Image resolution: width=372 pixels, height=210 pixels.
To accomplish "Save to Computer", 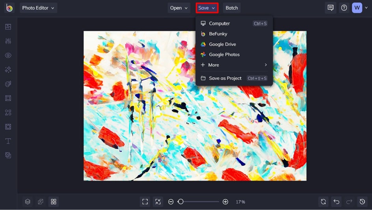I will click(234, 23).
